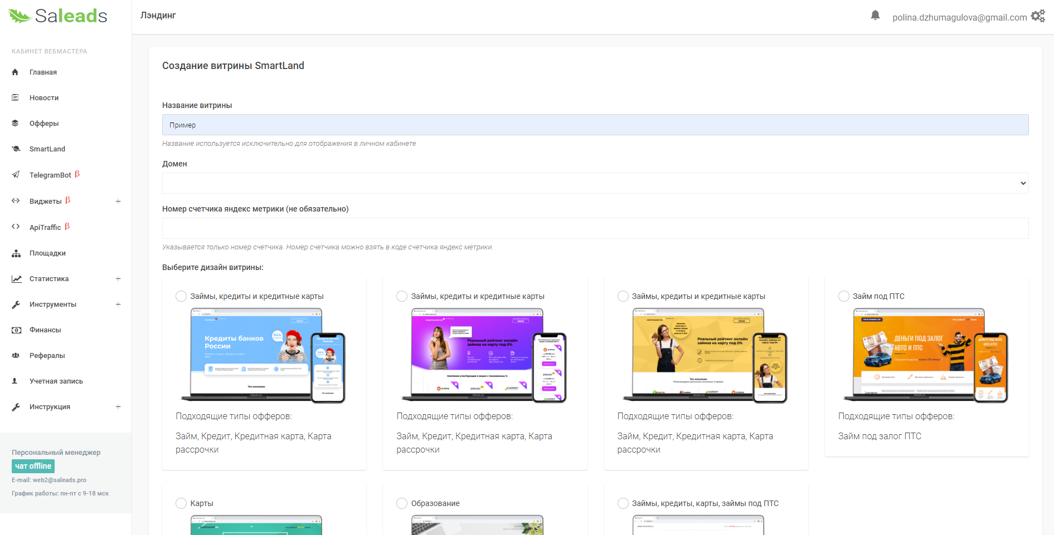Click the 'Домен' field label
1054x535 pixels.
174,164
